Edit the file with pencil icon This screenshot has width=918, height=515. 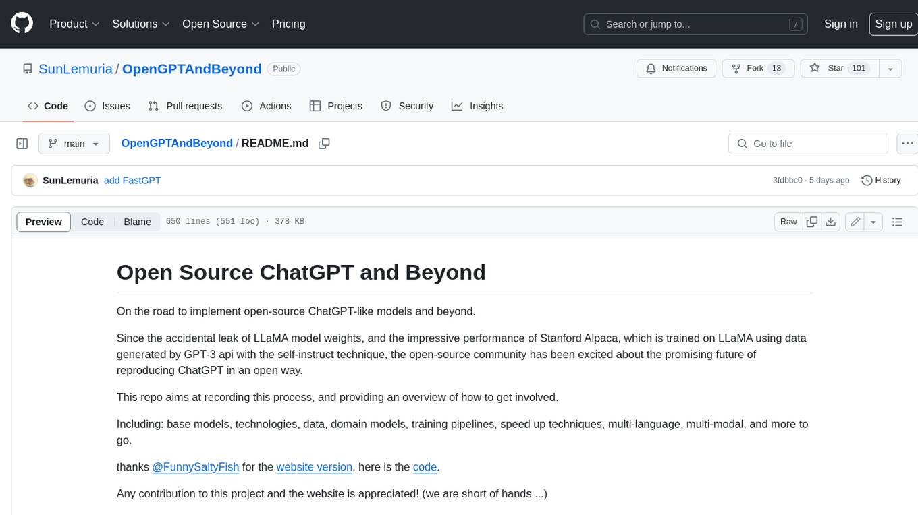[855, 222]
